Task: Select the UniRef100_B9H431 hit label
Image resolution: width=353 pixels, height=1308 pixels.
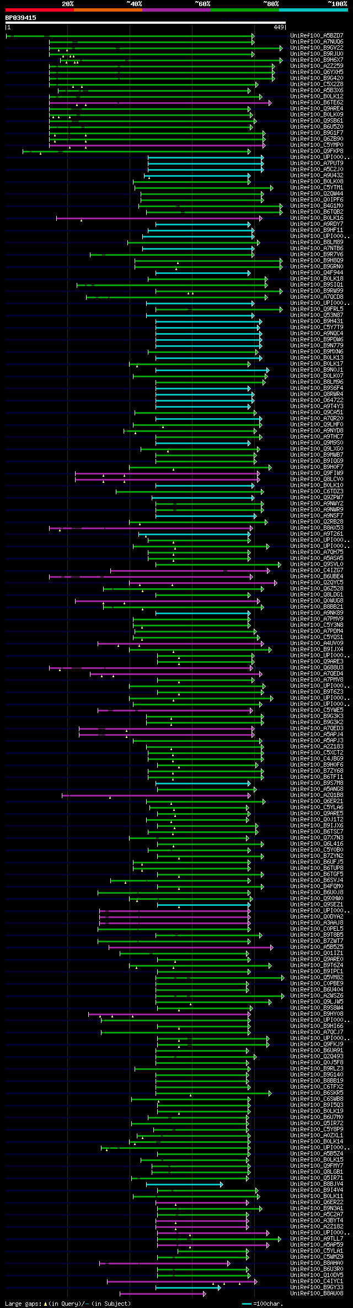Action: coord(317,321)
